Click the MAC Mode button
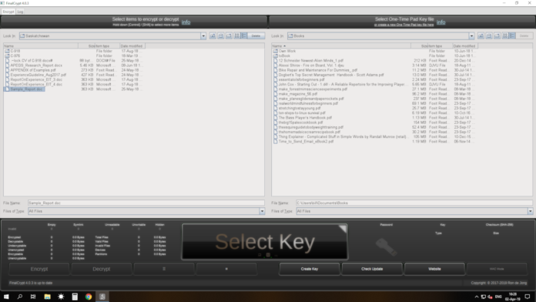The height and width of the screenshot is (302, 536). point(497,269)
